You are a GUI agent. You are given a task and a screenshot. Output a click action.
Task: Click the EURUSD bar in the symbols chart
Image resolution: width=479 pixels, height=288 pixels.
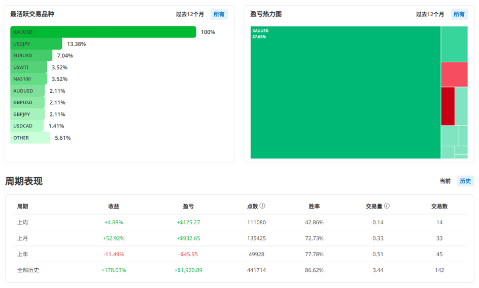(31, 56)
